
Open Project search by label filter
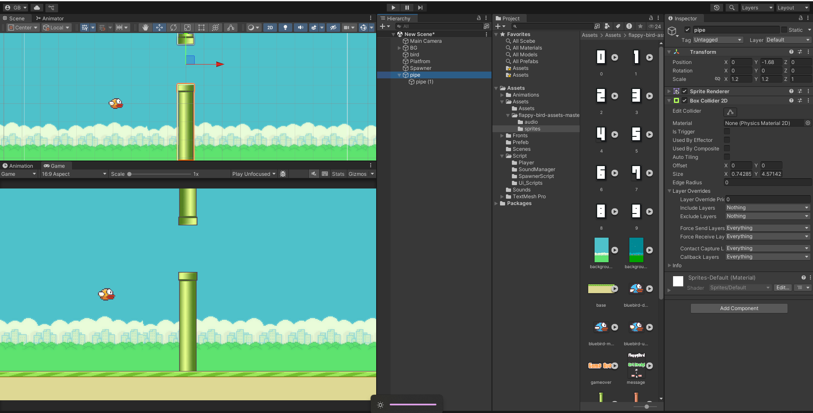coord(618,26)
